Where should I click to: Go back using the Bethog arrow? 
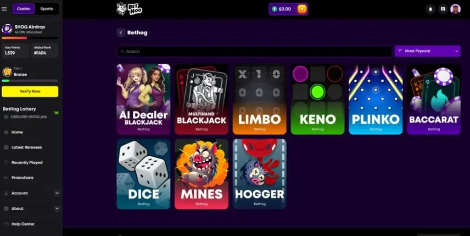coord(121,33)
